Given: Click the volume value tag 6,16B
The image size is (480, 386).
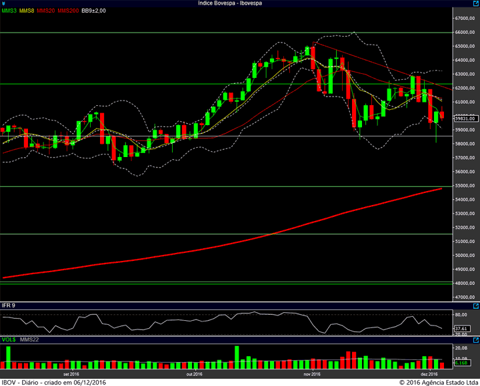Looking at the screenshot, I should coord(461,363).
